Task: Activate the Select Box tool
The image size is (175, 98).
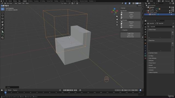Action: coord(2,9)
